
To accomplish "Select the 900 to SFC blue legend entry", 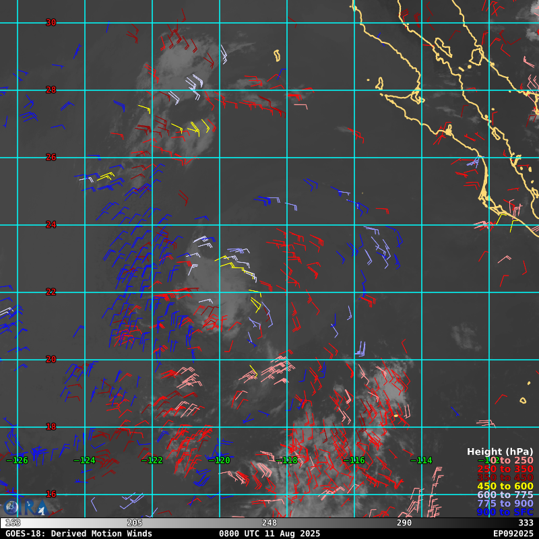I will (x=505, y=513).
